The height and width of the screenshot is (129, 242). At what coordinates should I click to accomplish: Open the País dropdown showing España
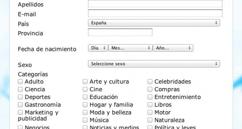[x=154, y=23]
